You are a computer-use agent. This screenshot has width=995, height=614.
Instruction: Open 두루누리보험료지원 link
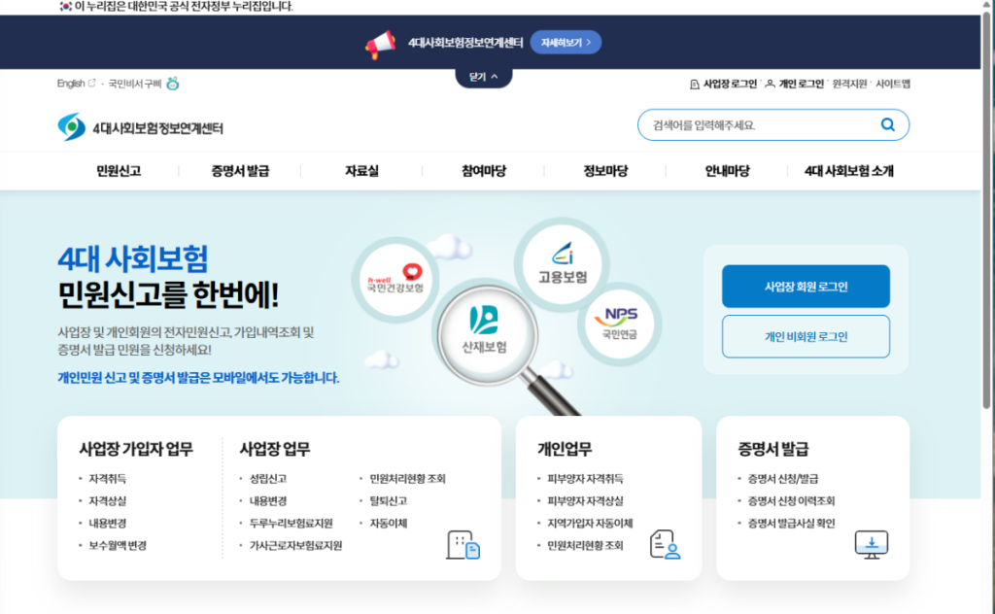point(291,523)
